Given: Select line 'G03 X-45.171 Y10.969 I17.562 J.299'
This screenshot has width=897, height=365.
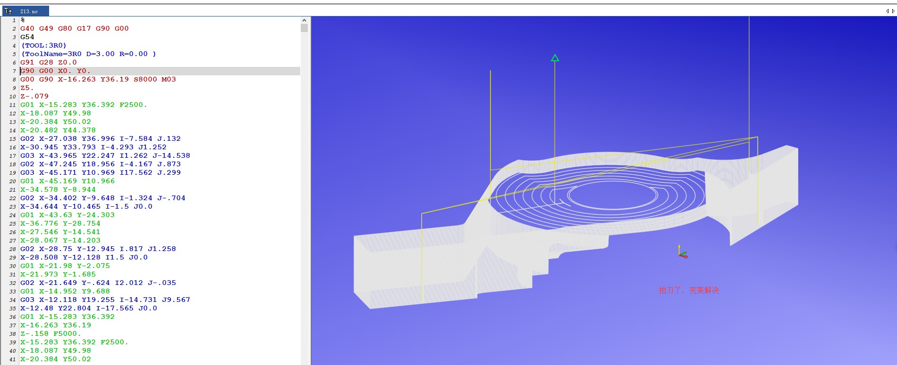Looking at the screenshot, I should pos(101,172).
